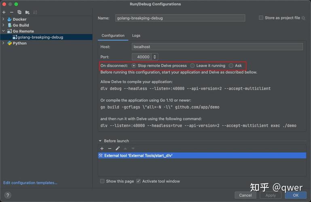Edit the selected Before launch task

point(118,149)
